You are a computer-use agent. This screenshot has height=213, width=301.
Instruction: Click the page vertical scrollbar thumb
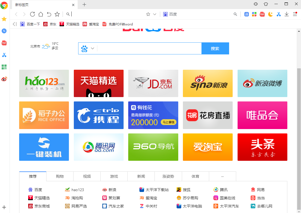[x=299, y=139]
